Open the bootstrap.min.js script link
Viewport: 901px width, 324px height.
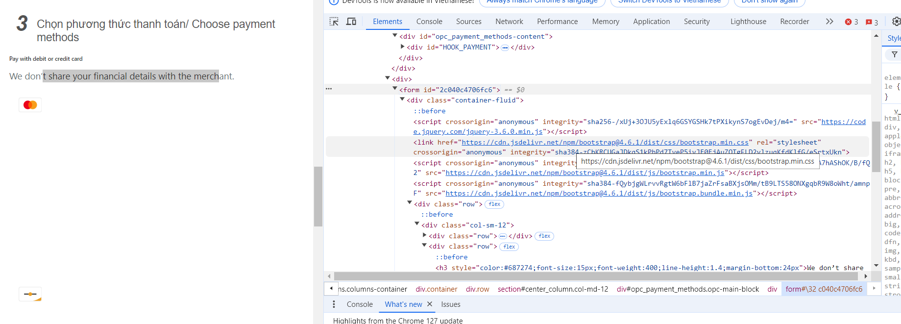[585, 173]
